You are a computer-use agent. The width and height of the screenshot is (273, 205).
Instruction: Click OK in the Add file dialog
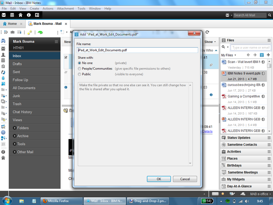[x=159, y=179]
